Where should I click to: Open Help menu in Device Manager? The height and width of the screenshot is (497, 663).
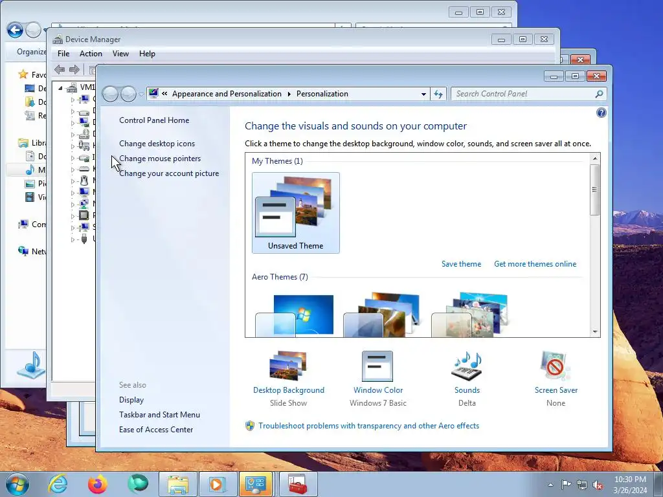147,54
